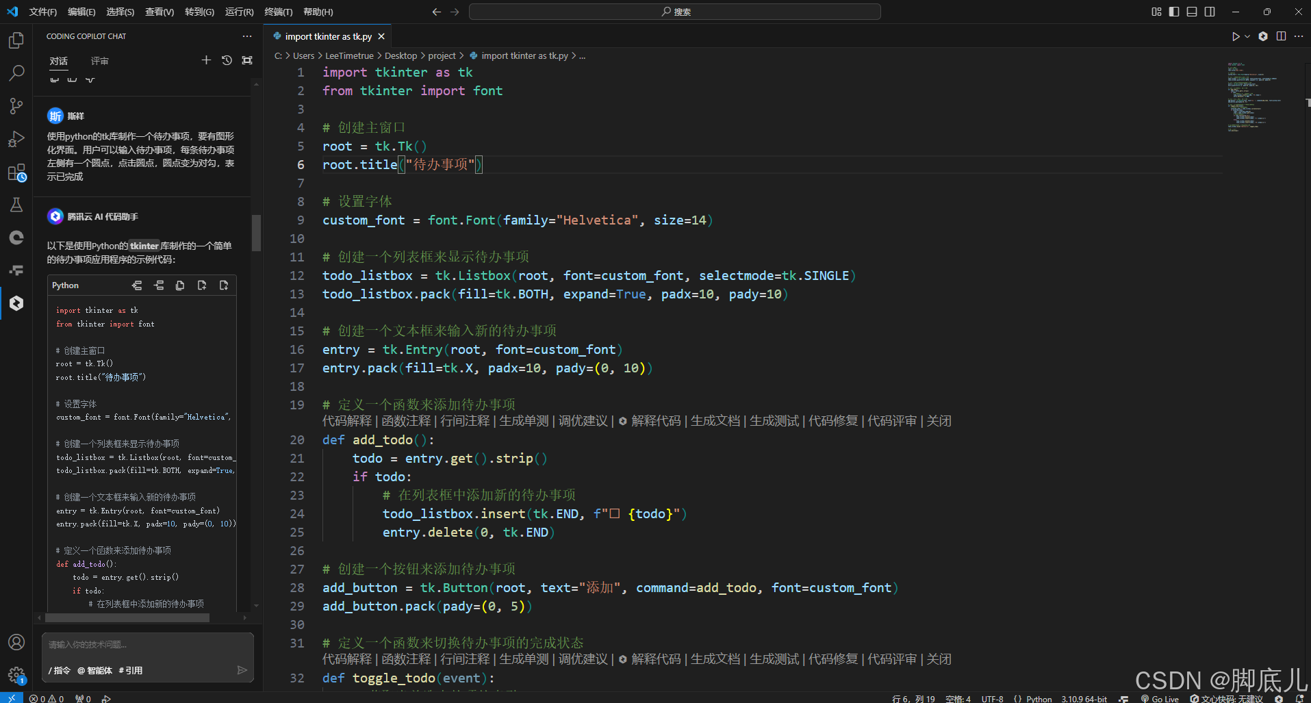1311x703 pixels.
Task: Click /指令 shortcut in chat input
Action: pyautogui.click(x=60, y=670)
